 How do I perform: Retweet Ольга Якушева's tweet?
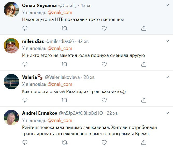(65, 28)
